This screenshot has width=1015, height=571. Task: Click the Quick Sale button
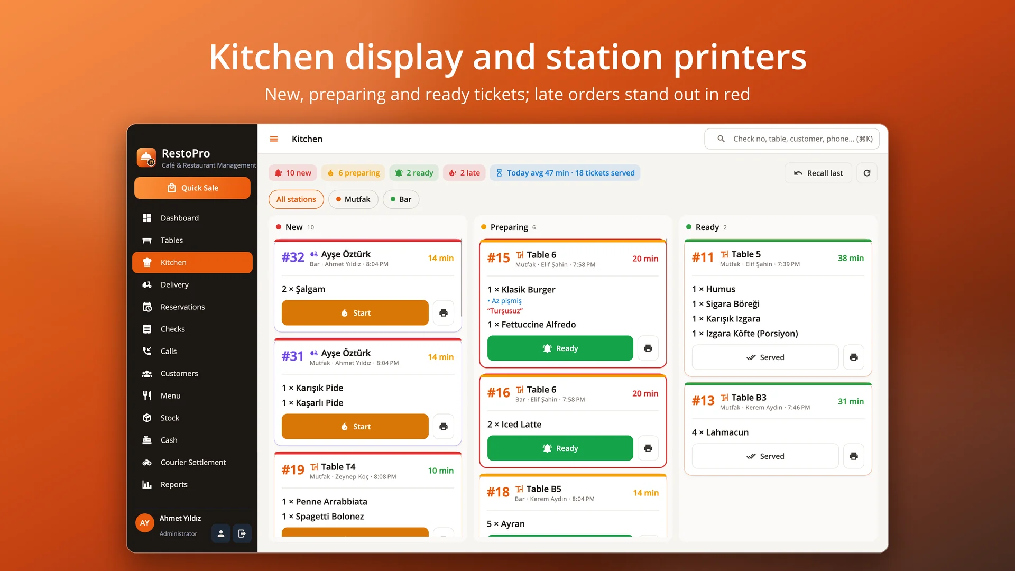click(x=192, y=188)
